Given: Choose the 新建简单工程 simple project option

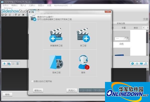Looking at the screenshot, I should pyautogui.click(x=56, y=36).
